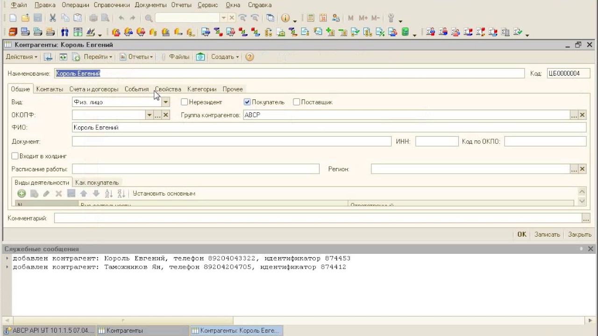Image resolution: width=598 pixels, height=336 pixels.
Task: Click the sigma document with green checkmark icon
Action: coord(518,32)
